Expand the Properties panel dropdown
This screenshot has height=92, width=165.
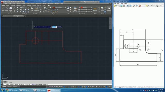pos(82,14)
